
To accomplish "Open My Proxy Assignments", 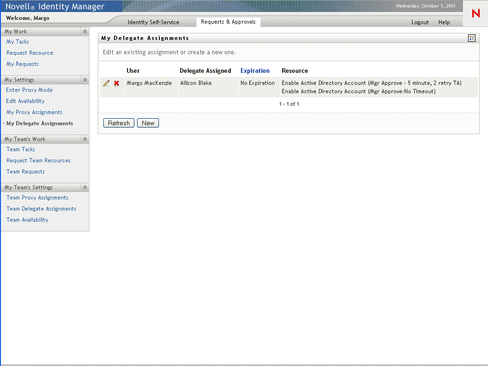I will point(34,112).
